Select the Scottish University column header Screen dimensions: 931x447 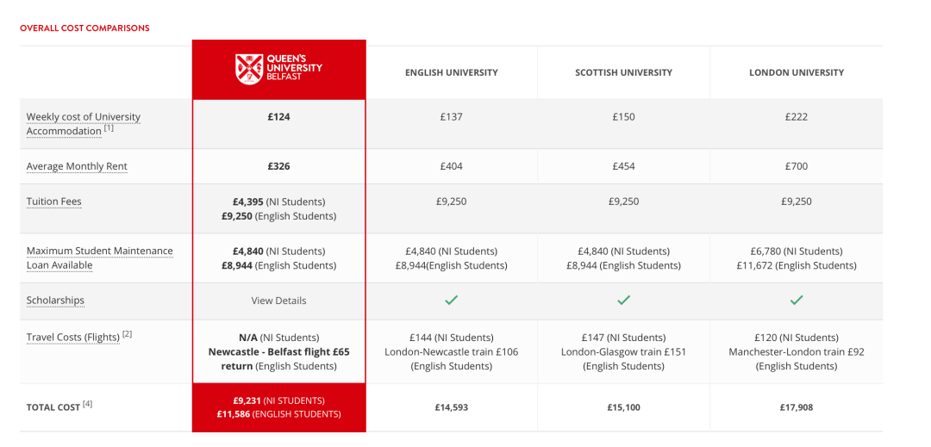(623, 72)
